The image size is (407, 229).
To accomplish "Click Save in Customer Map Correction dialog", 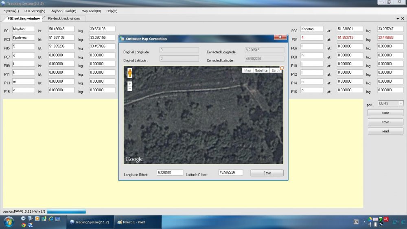I will (267, 173).
